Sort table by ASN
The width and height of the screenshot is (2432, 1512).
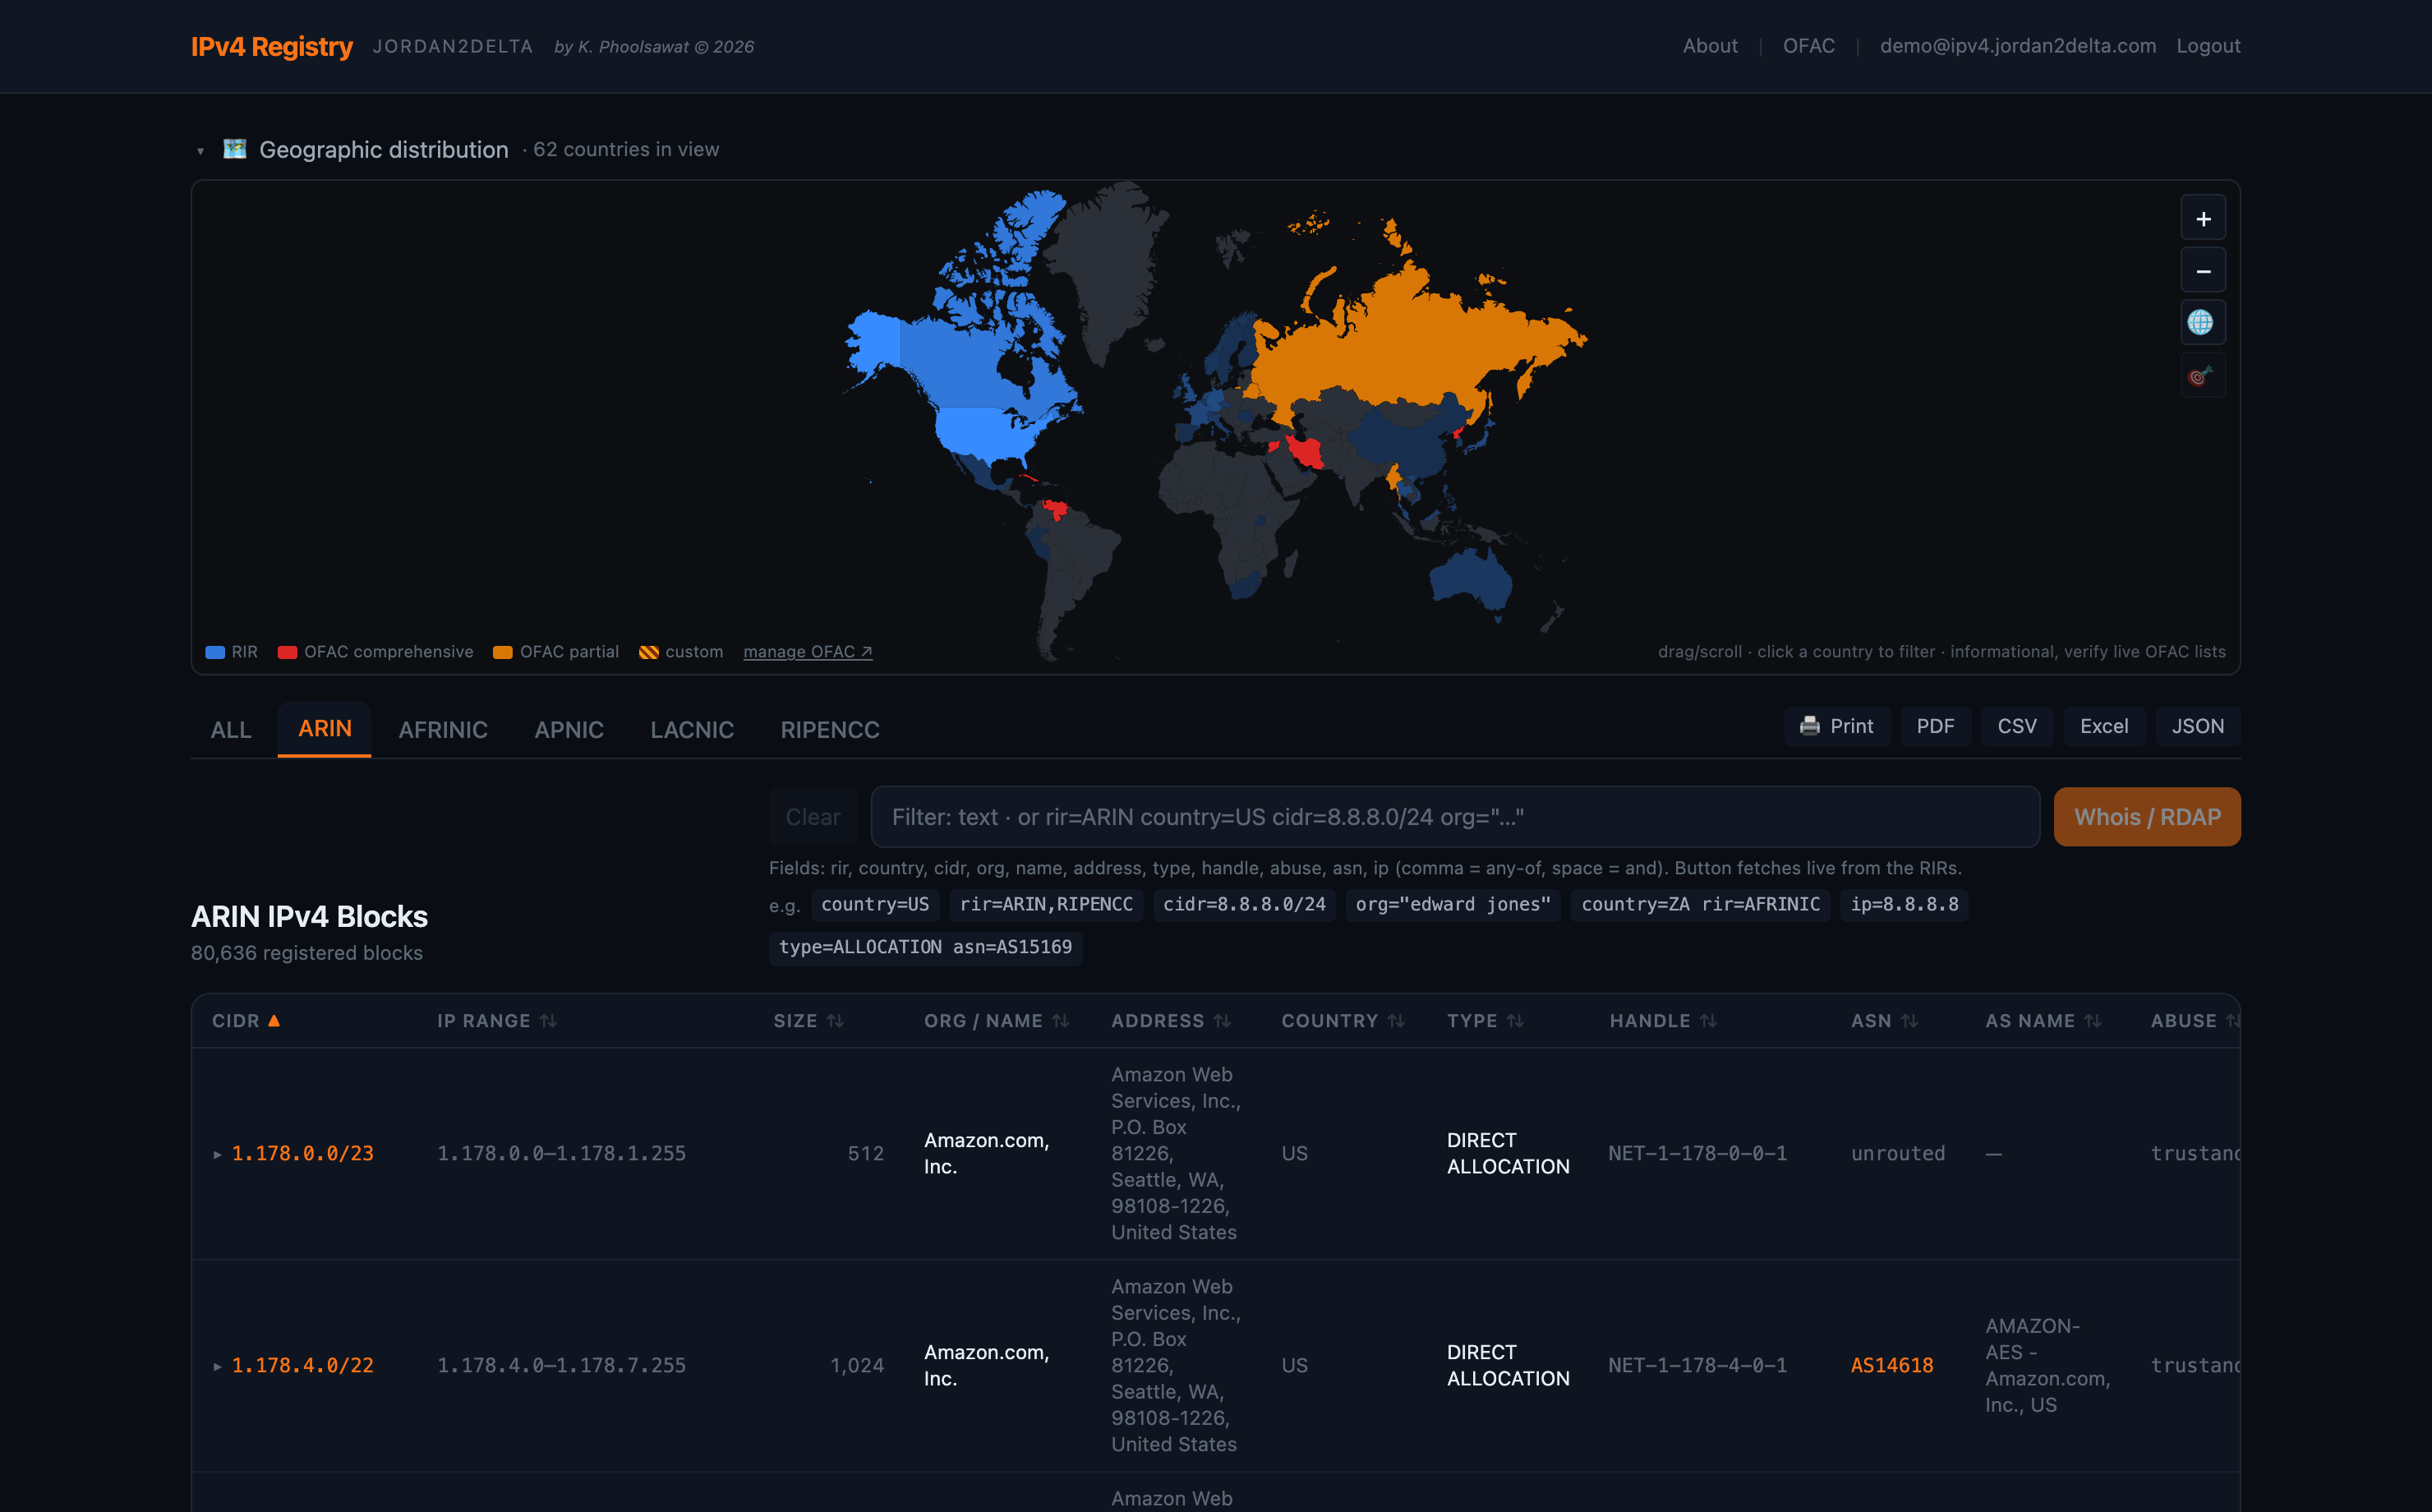point(1884,1021)
